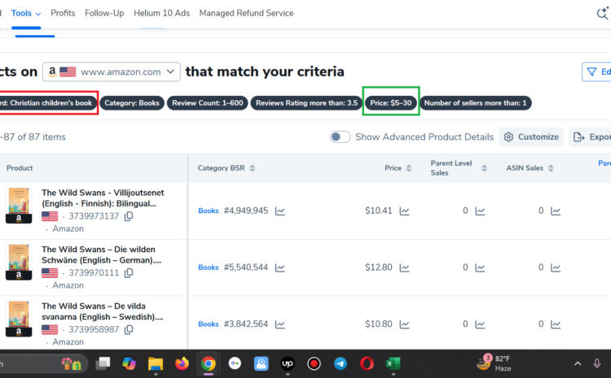Open BSR chart for #5,540,544 row
This screenshot has width=611, height=378.
click(x=279, y=268)
